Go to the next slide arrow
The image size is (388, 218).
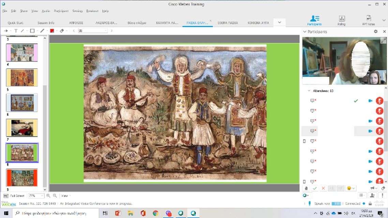click(x=111, y=31)
